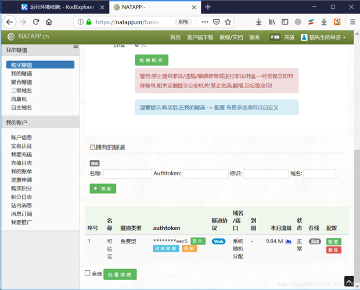
Task: Click the green 免费购买 button
Action: pos(152,60)
